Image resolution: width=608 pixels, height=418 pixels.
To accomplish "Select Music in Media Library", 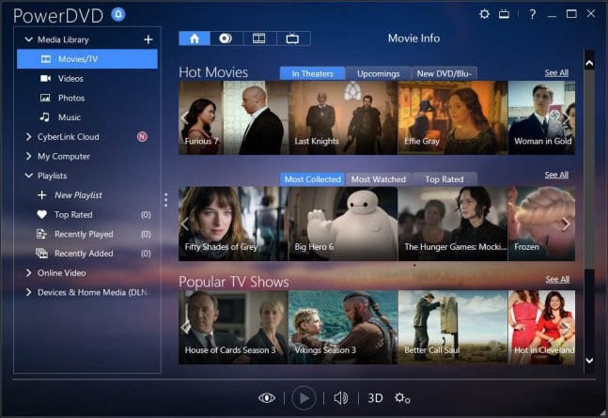I will tap(87, 117).
